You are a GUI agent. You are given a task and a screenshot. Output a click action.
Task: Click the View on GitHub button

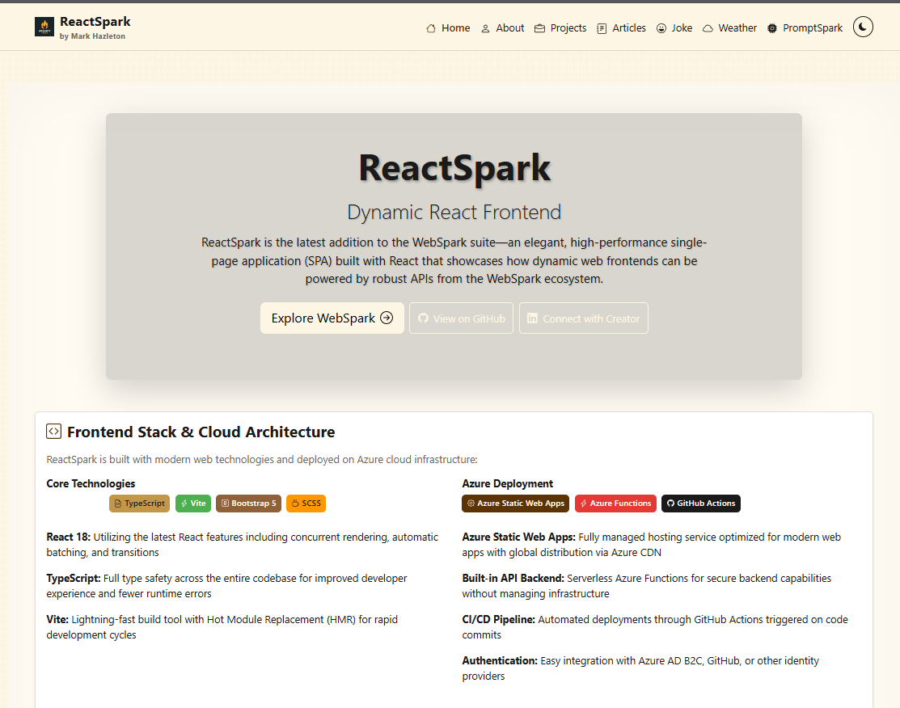(x=461, y=318)
